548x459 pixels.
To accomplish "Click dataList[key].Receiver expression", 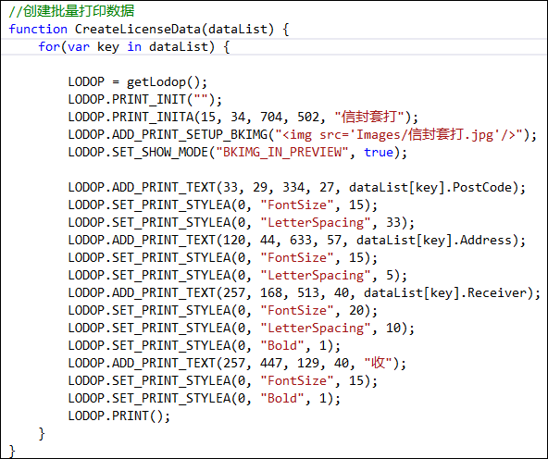I will tap(445, 292).
